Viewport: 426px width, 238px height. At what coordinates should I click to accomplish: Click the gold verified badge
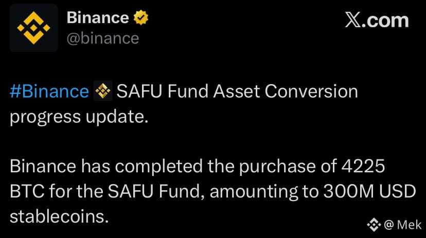click(x=141, y=18)
